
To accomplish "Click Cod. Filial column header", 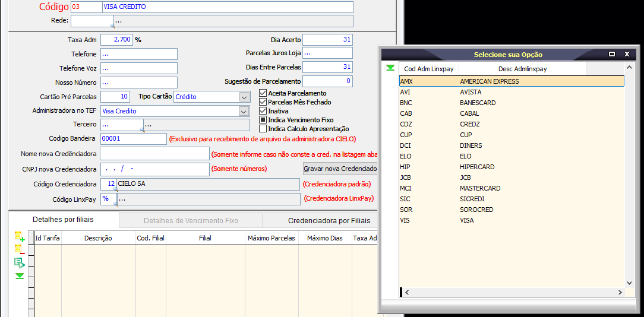I will point(151,238).
